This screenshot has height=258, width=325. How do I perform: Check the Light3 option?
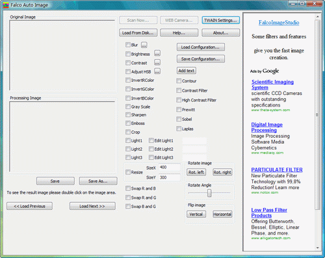(x=128, y=157)
